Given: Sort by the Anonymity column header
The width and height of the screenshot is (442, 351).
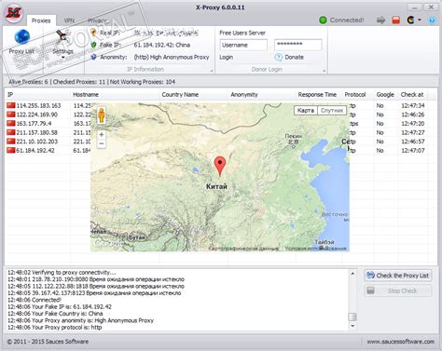Looking at the screenshot, I should click(262, 95).
